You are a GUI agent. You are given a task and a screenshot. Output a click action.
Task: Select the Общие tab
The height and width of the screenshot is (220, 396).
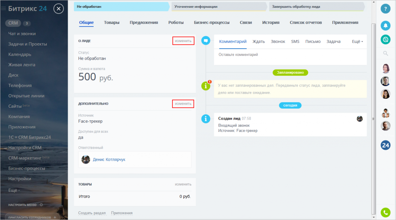(x=86, y=22)
